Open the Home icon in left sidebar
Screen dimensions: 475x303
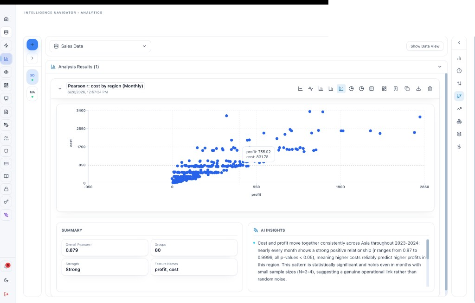6,19
